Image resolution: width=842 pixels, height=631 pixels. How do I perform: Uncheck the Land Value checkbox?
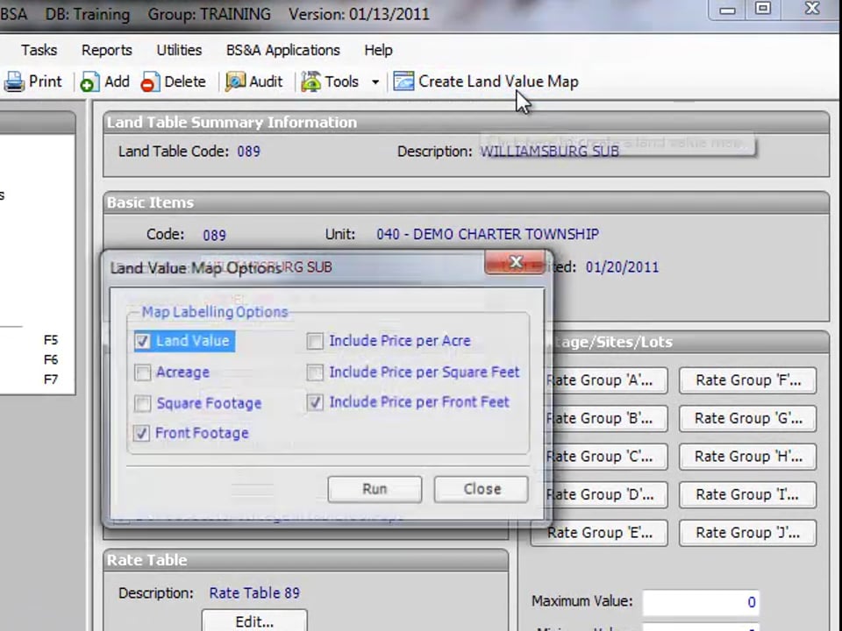143,341
